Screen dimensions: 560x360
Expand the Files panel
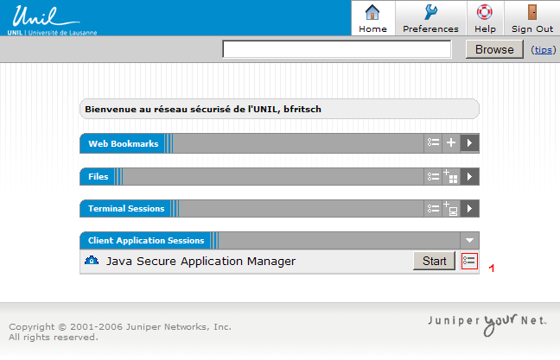click(469, 177)
